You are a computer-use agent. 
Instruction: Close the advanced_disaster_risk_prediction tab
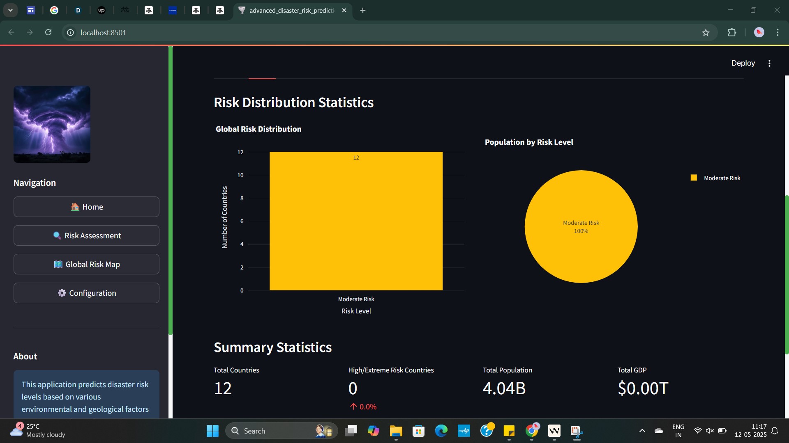pos(344,10)
